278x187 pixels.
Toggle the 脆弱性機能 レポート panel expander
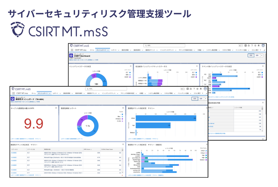pos(123,108)
